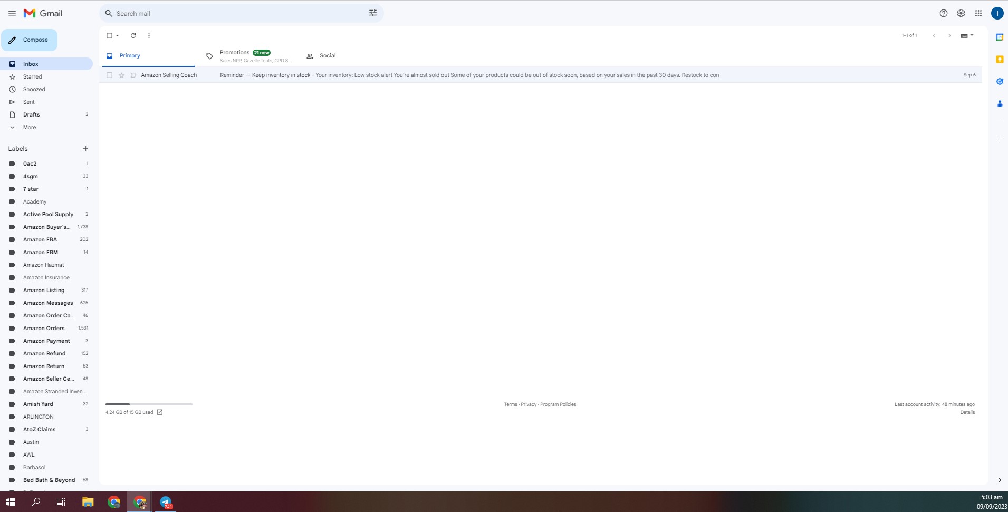Viewport: 1008px width, 512px height.
Task: Open the Keep inventory in stock email
Action: tap(541, 75)
